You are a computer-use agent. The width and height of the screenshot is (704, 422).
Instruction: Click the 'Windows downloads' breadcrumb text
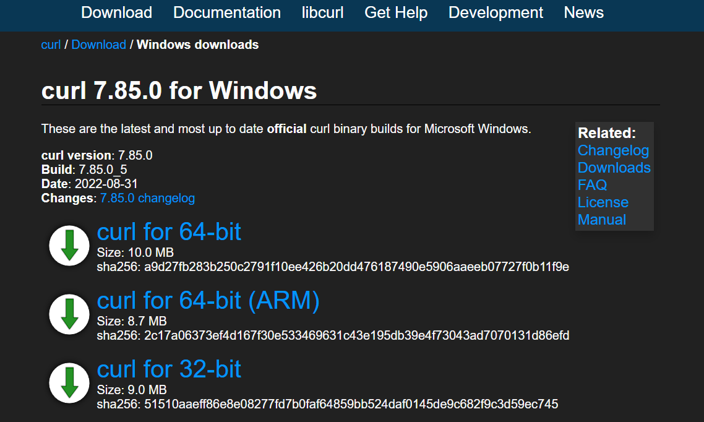click(197, 45)
